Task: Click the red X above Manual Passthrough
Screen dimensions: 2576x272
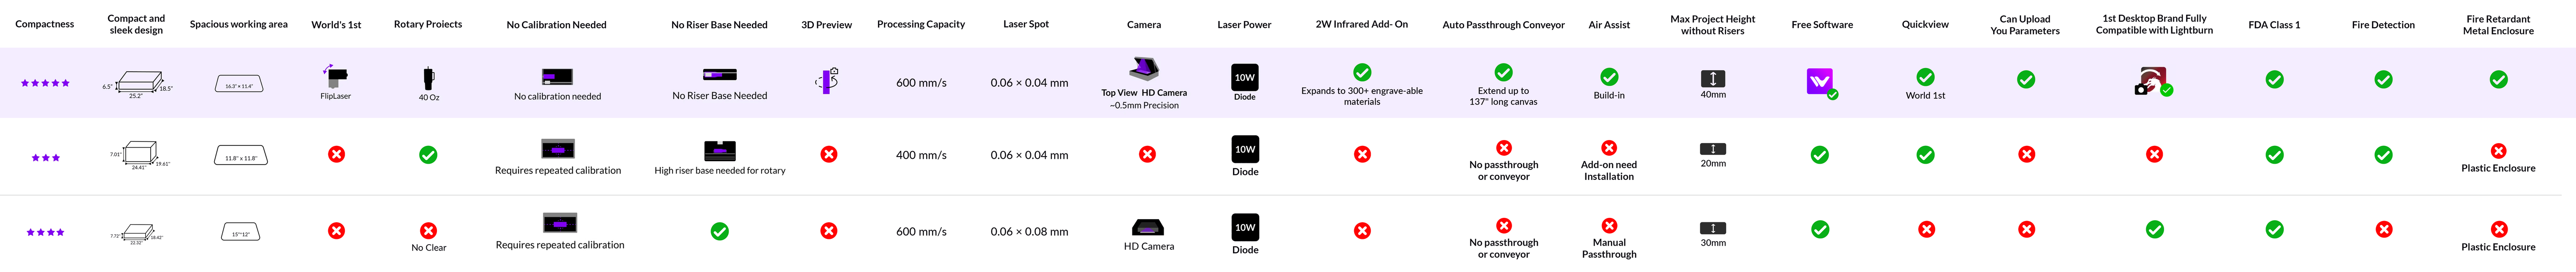Action: (x=1608, y=225)
